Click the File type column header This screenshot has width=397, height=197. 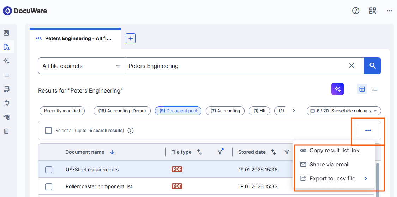(181, 152)
